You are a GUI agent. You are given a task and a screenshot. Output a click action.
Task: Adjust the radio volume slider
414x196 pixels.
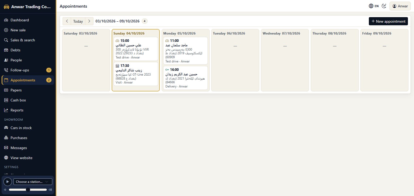(x=28, y=190)
